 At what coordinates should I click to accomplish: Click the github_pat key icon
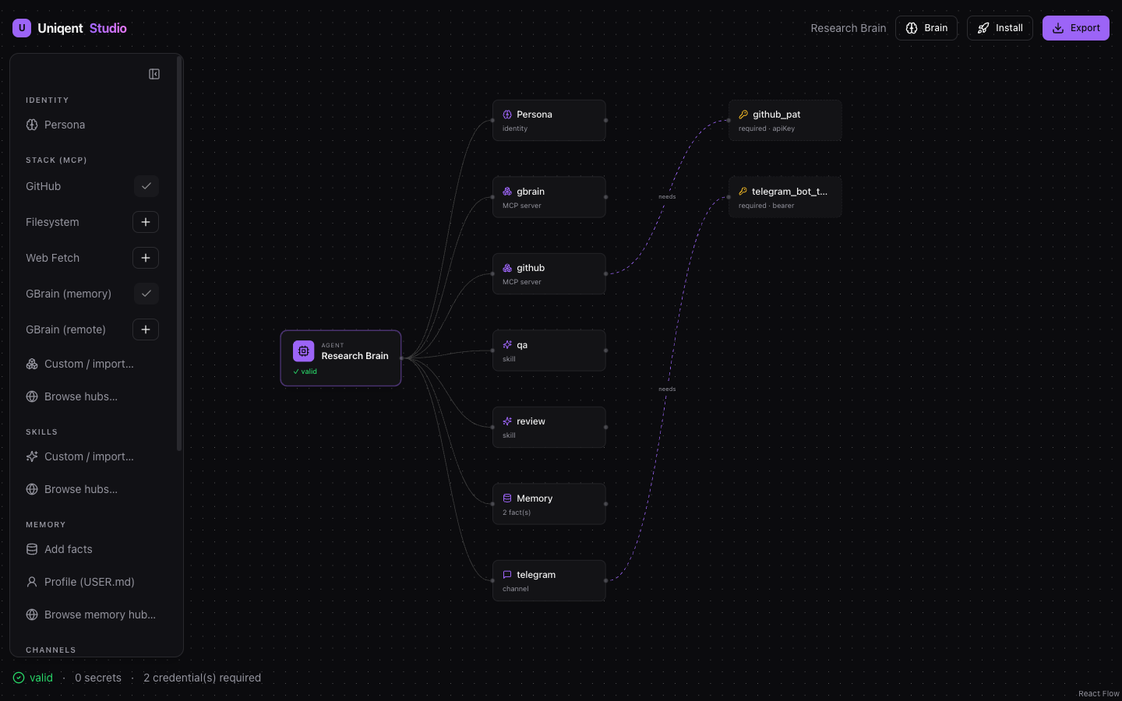[x=743, y=114]
